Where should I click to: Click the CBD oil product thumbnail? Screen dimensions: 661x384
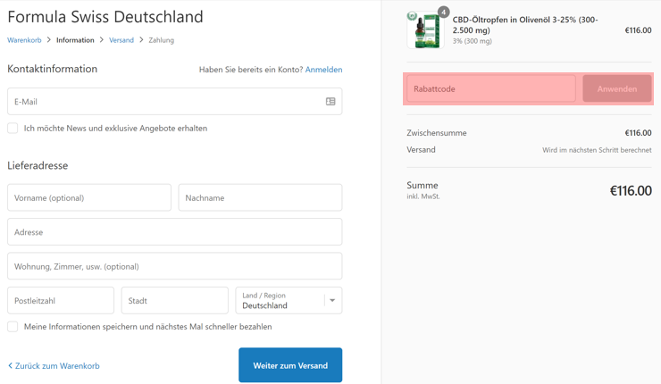[x=424, y=31]
